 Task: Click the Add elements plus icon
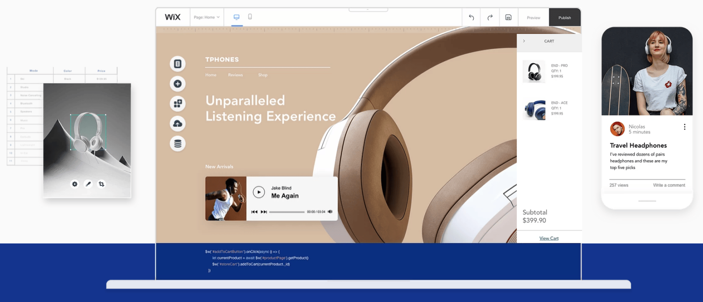[x=178, y=84]
